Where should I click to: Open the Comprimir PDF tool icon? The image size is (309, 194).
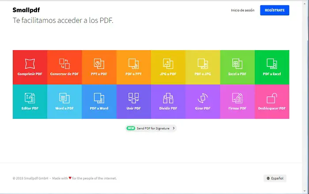point(30,64)
